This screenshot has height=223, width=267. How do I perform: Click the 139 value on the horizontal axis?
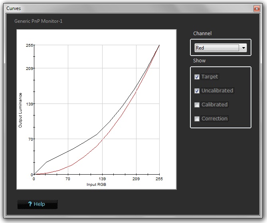tap(102, 179)
